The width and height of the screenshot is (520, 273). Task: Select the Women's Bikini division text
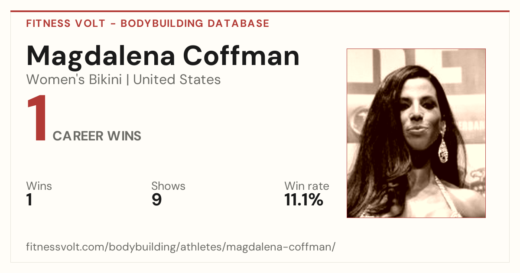tap(74, 80)
